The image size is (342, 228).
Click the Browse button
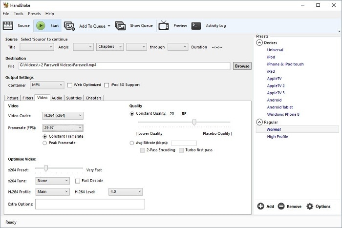[x=242, y=66]
